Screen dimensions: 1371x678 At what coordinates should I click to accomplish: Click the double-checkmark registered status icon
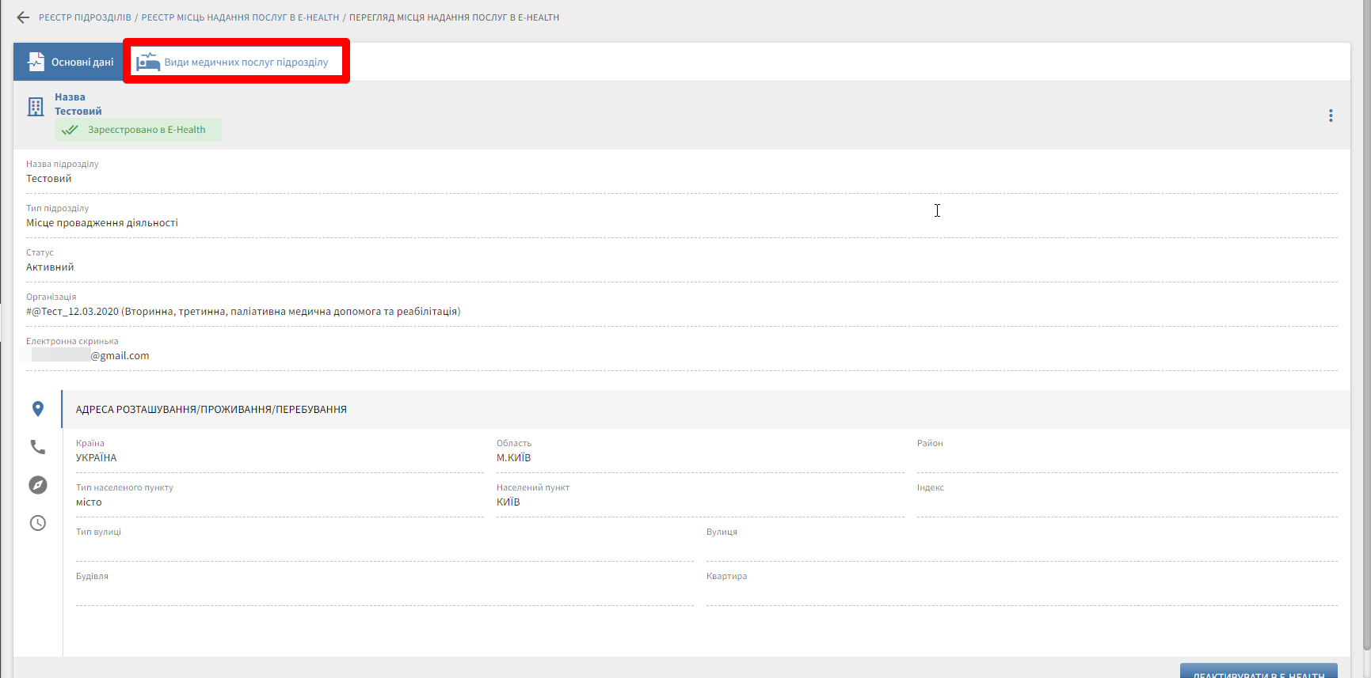pyautogui.click(x=70, y=130)
